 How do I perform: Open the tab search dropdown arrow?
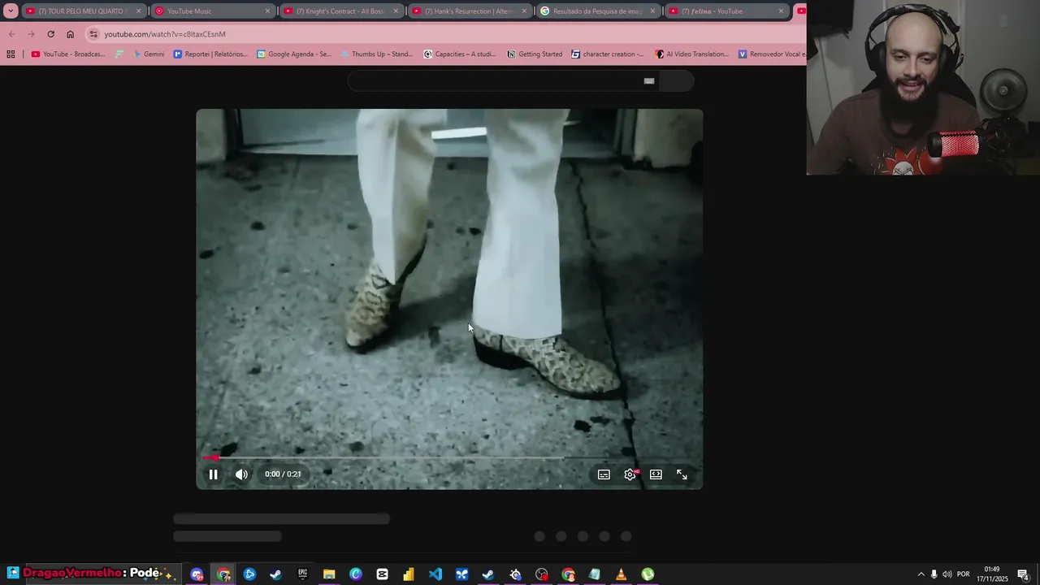point(11,11)
